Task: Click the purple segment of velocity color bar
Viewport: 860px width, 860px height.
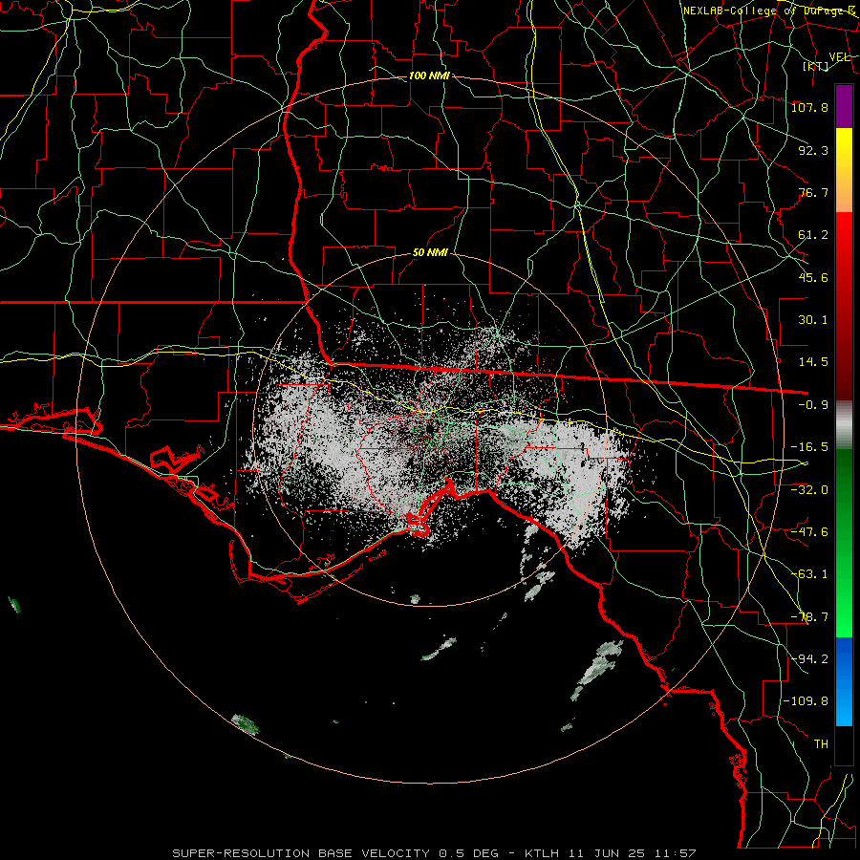Action: point(844,106)
